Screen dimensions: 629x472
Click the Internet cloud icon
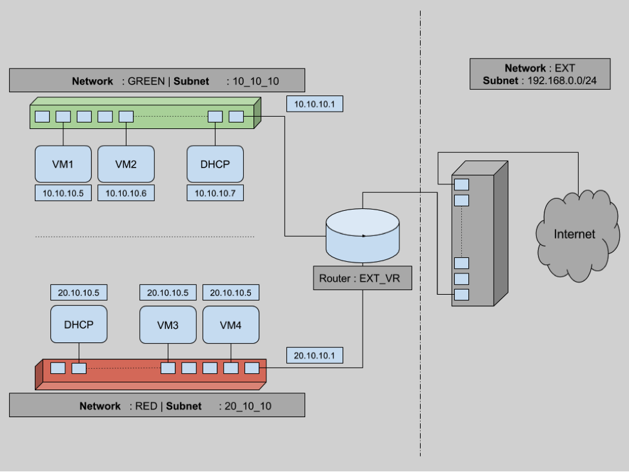click(x=574, y=234)
